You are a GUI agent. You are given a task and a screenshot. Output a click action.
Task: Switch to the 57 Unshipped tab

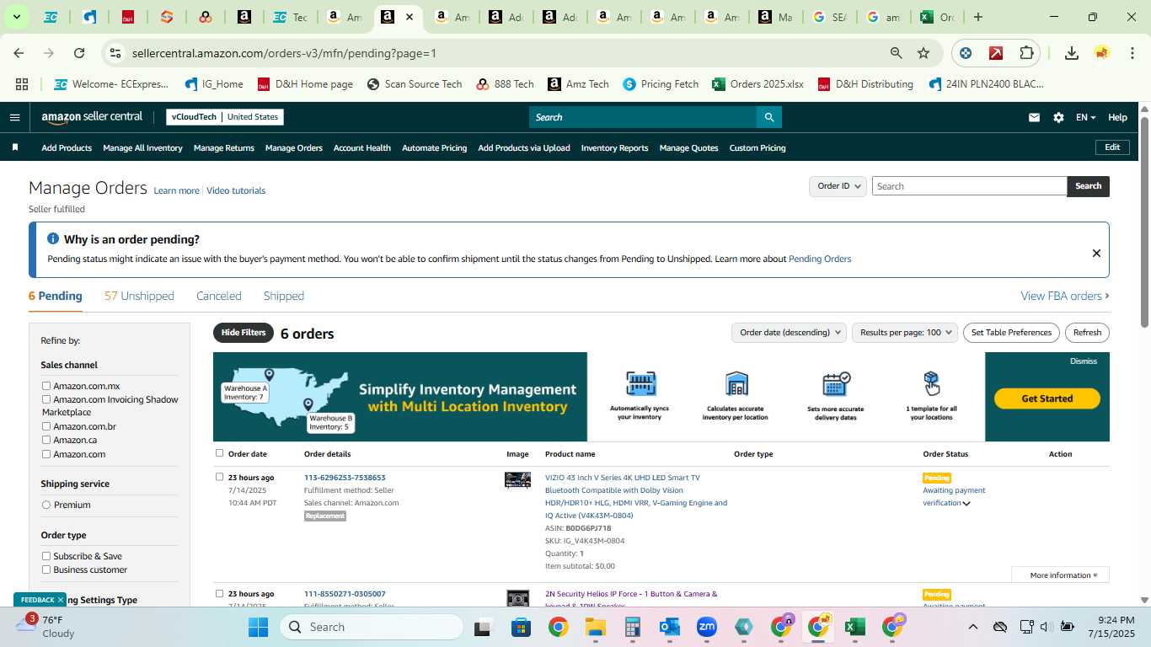point(139,296)
